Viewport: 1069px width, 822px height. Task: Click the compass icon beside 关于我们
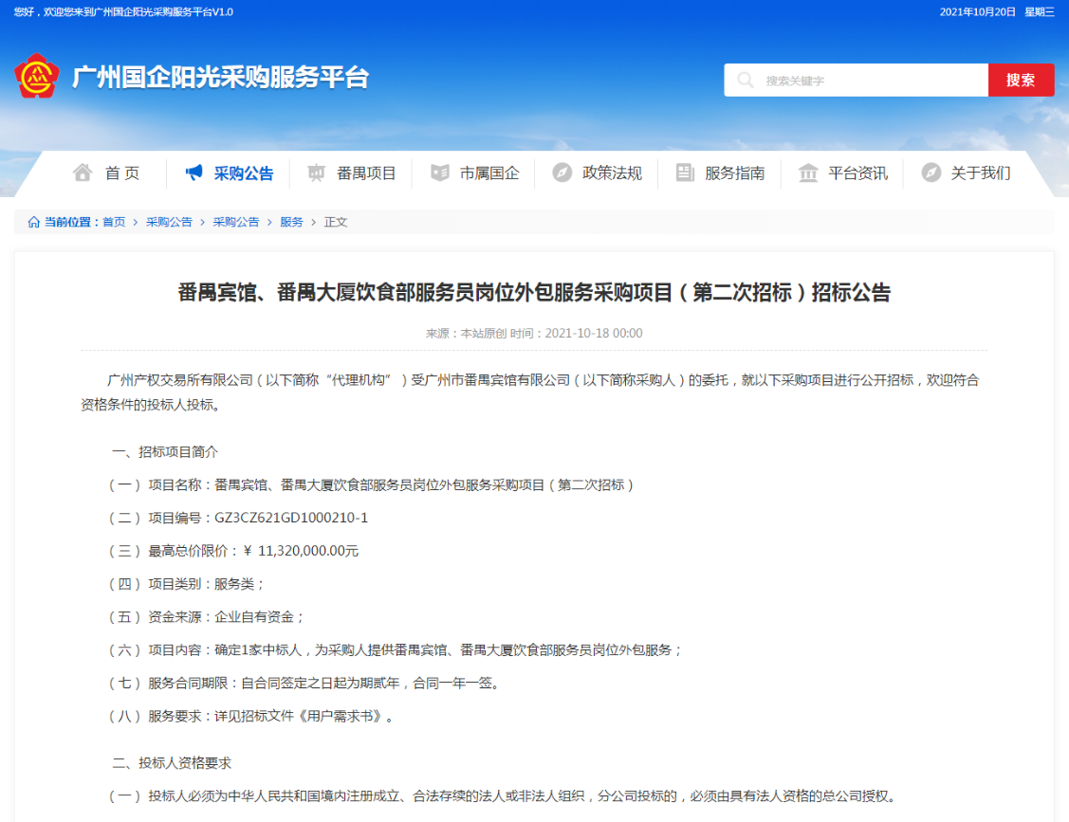click(x=931, y=174)
